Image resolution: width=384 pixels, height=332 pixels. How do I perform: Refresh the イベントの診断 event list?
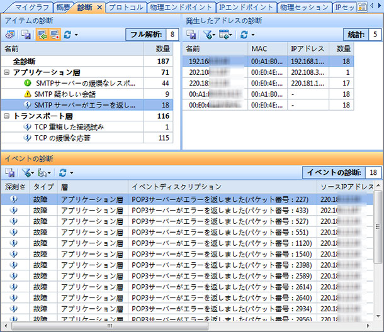pyautogui.click(x=62, y=172)
